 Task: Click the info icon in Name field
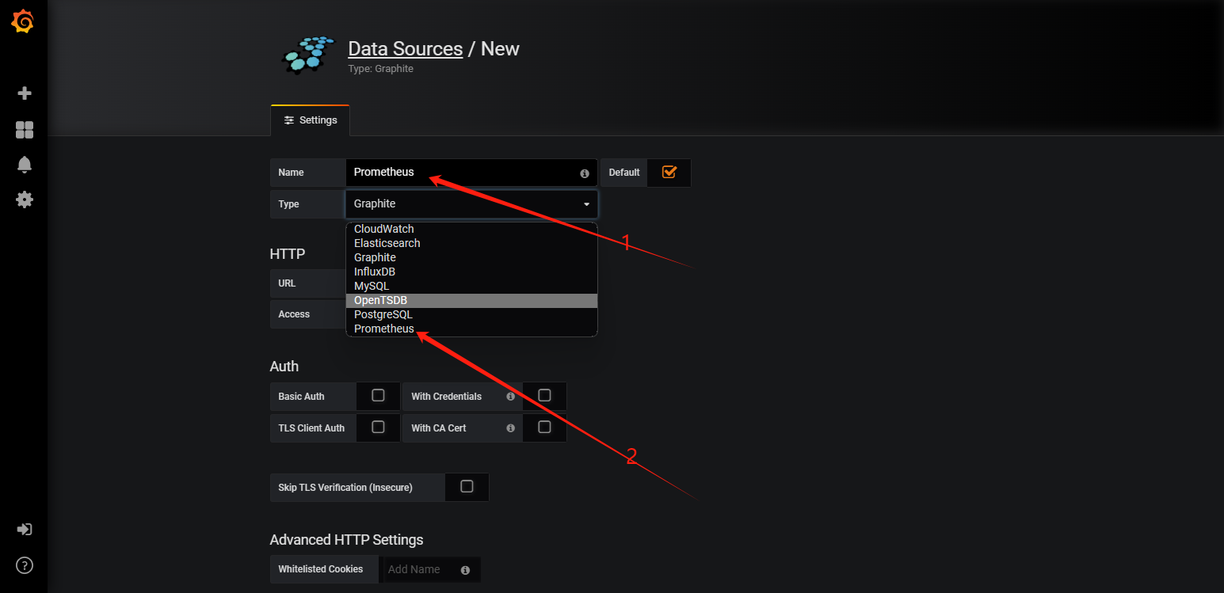click(x=585, y=173)
